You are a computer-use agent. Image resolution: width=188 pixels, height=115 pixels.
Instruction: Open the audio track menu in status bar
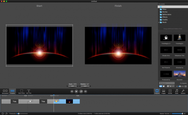point(7,113)
